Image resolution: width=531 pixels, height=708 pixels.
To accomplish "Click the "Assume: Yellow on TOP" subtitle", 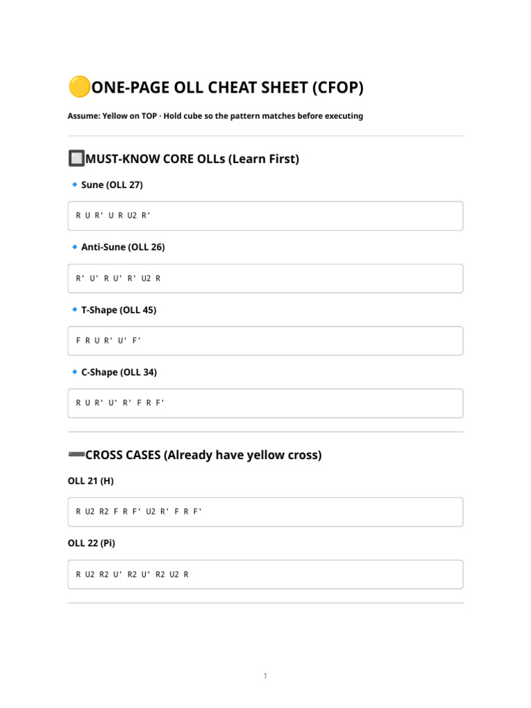I will [215, 116].
